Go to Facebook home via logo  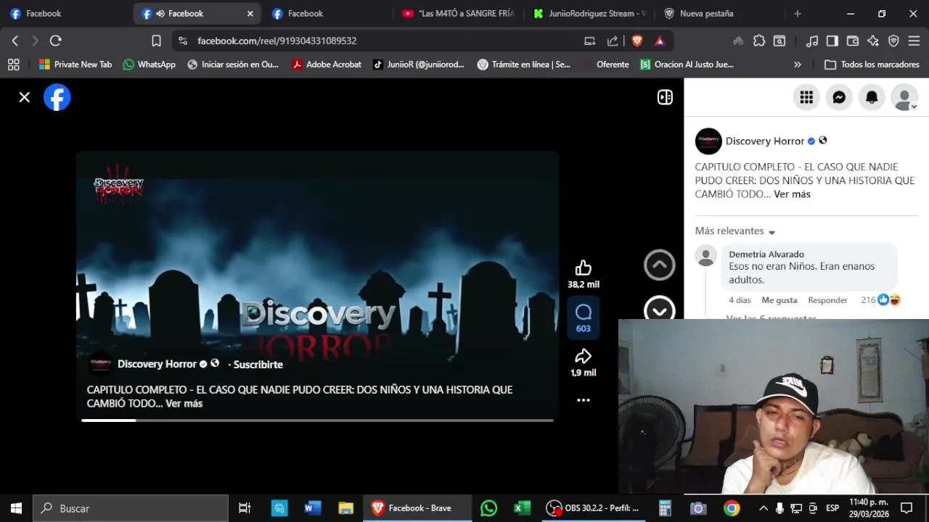(x=57, y=97)
